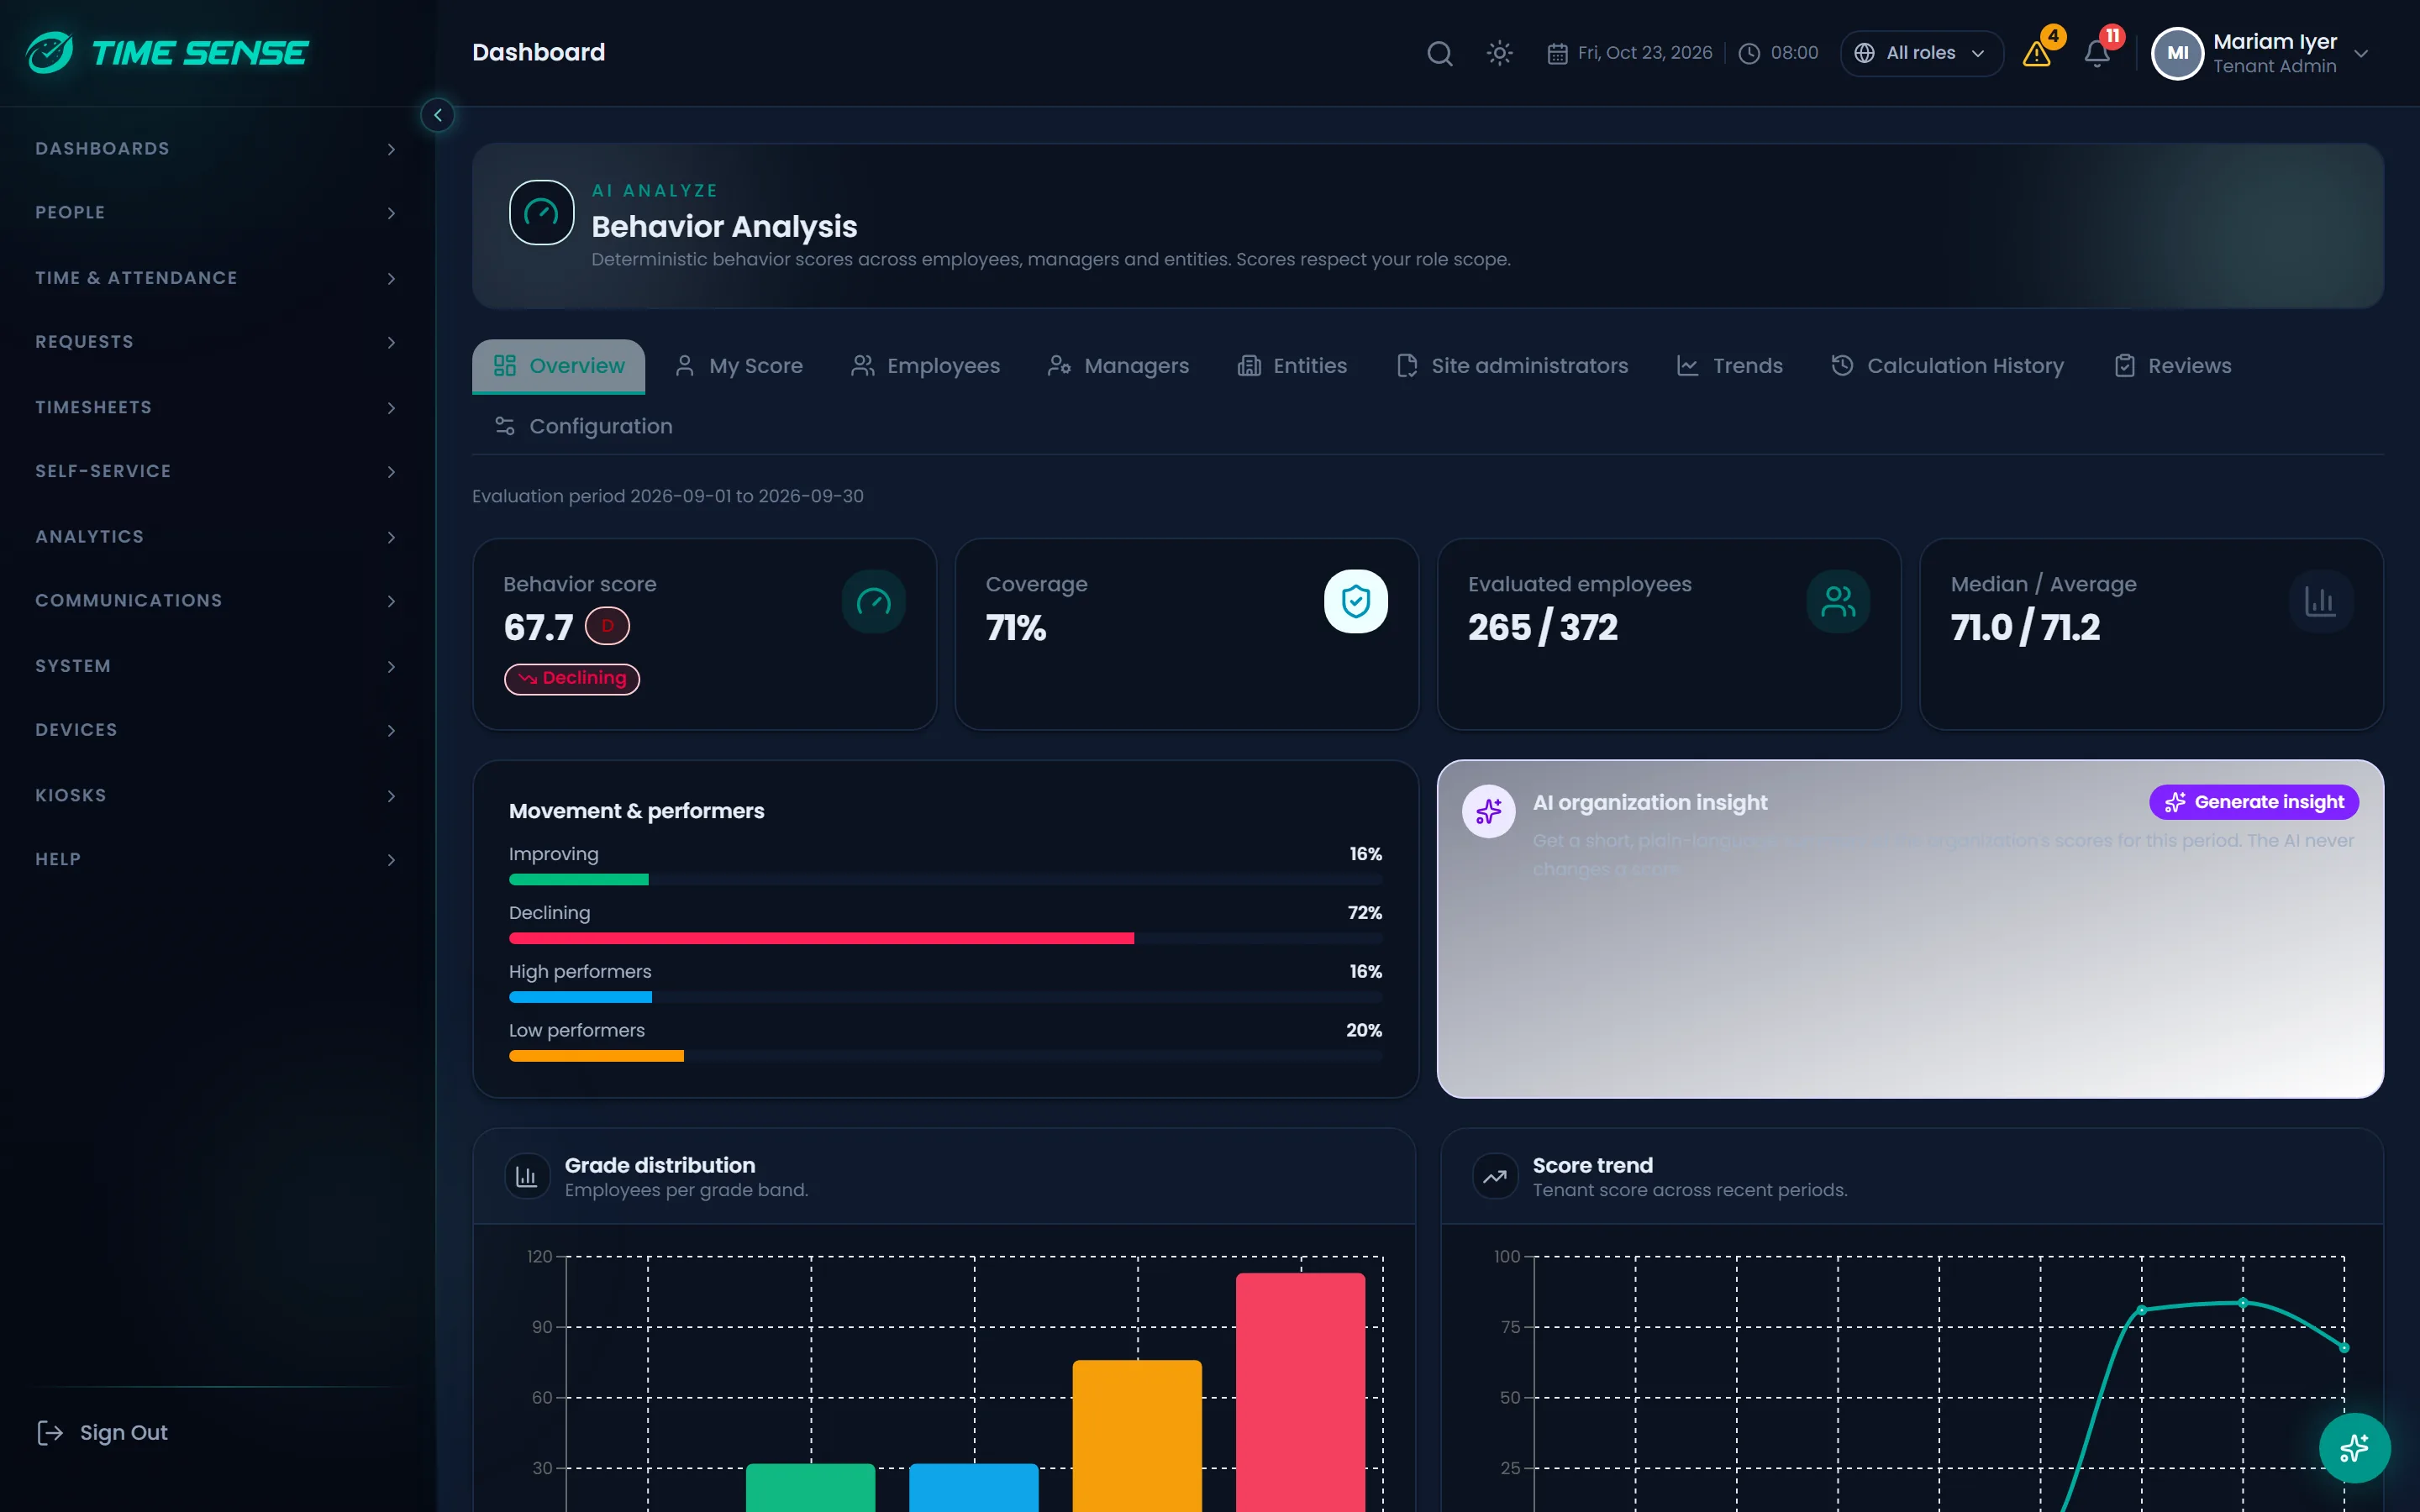Screen dimensions: 2420x1512
Task: Click the AI organization insight sparkle icon
Action: point(1488,811)
